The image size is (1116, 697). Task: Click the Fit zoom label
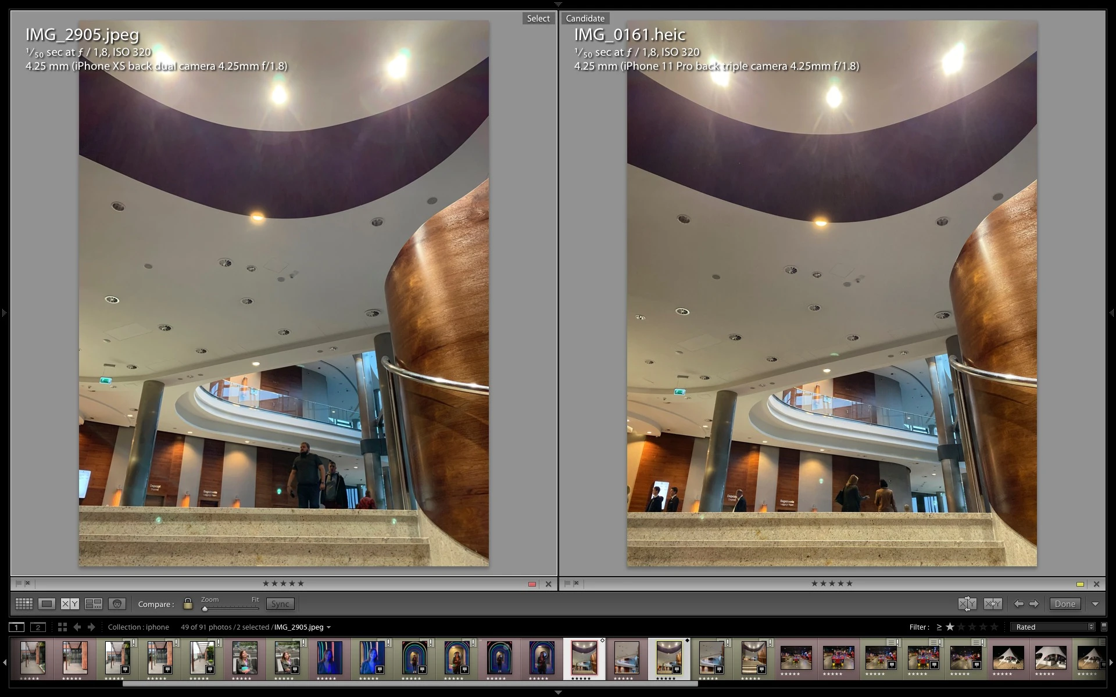(255, 599)
